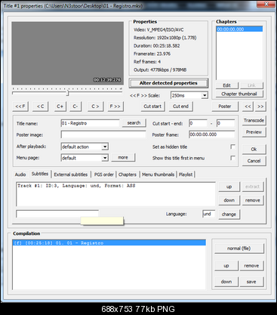Image resolution: width=277 pixels, height=315 pixels.
Task: Click the Cancel button
Action: (x=254, y=161)
